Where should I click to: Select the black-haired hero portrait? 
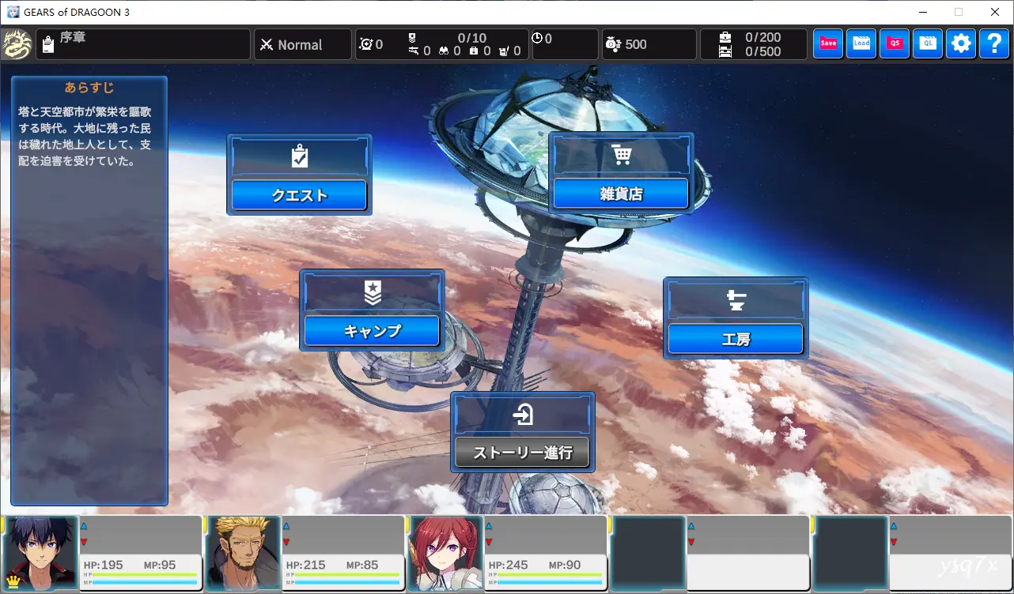pos(40,553)
